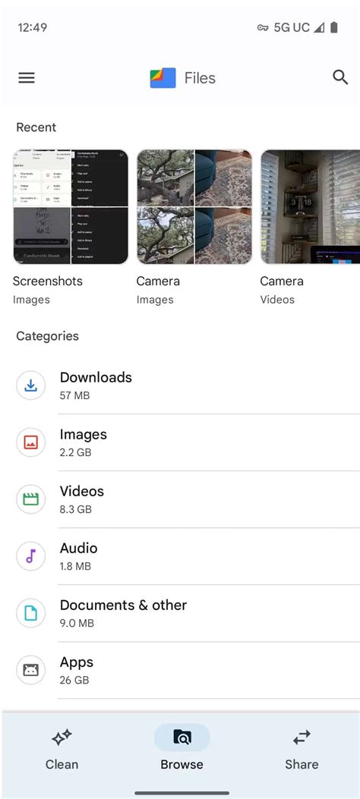Open the Apps category

coord(180,670)
